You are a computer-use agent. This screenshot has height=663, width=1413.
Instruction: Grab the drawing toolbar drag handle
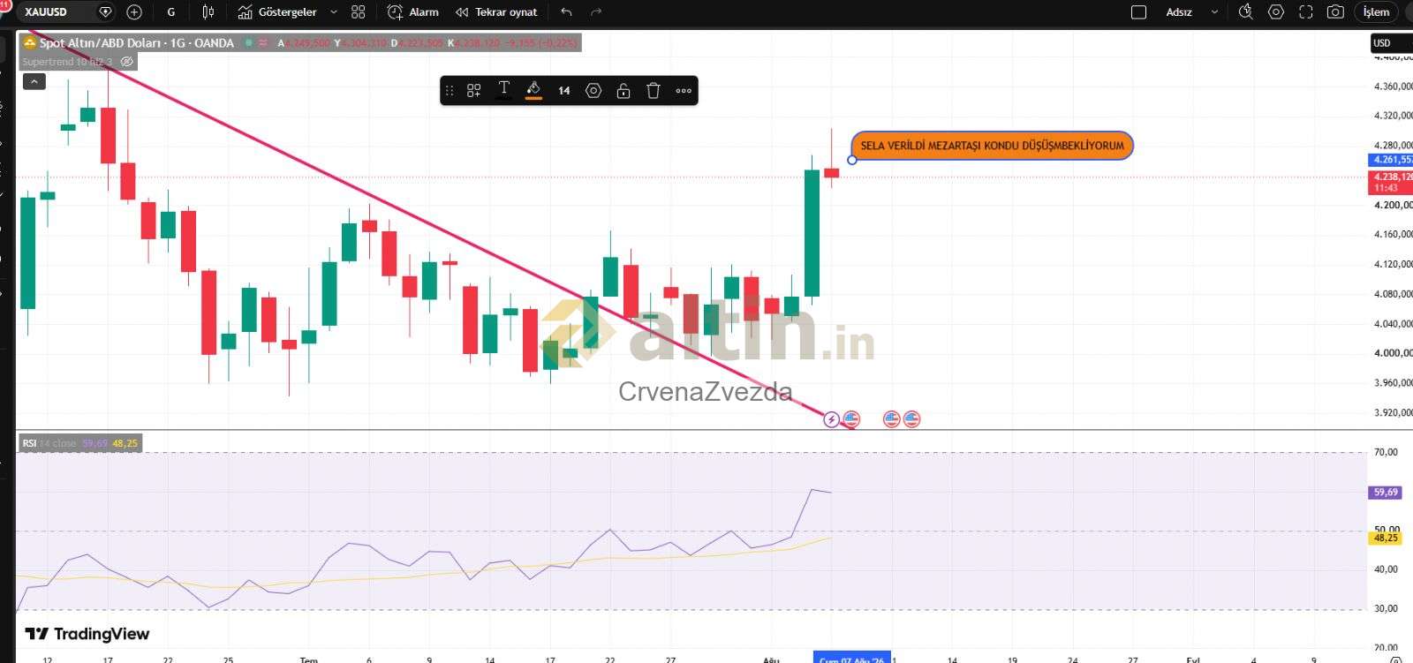tap(450, 91)
